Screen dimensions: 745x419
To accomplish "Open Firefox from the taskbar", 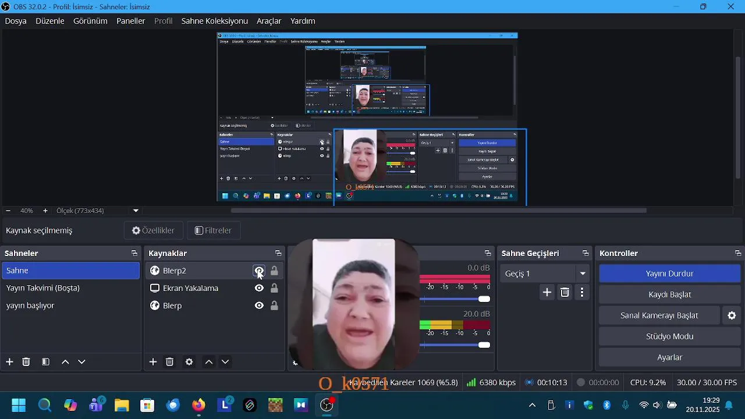I will 199,405.
